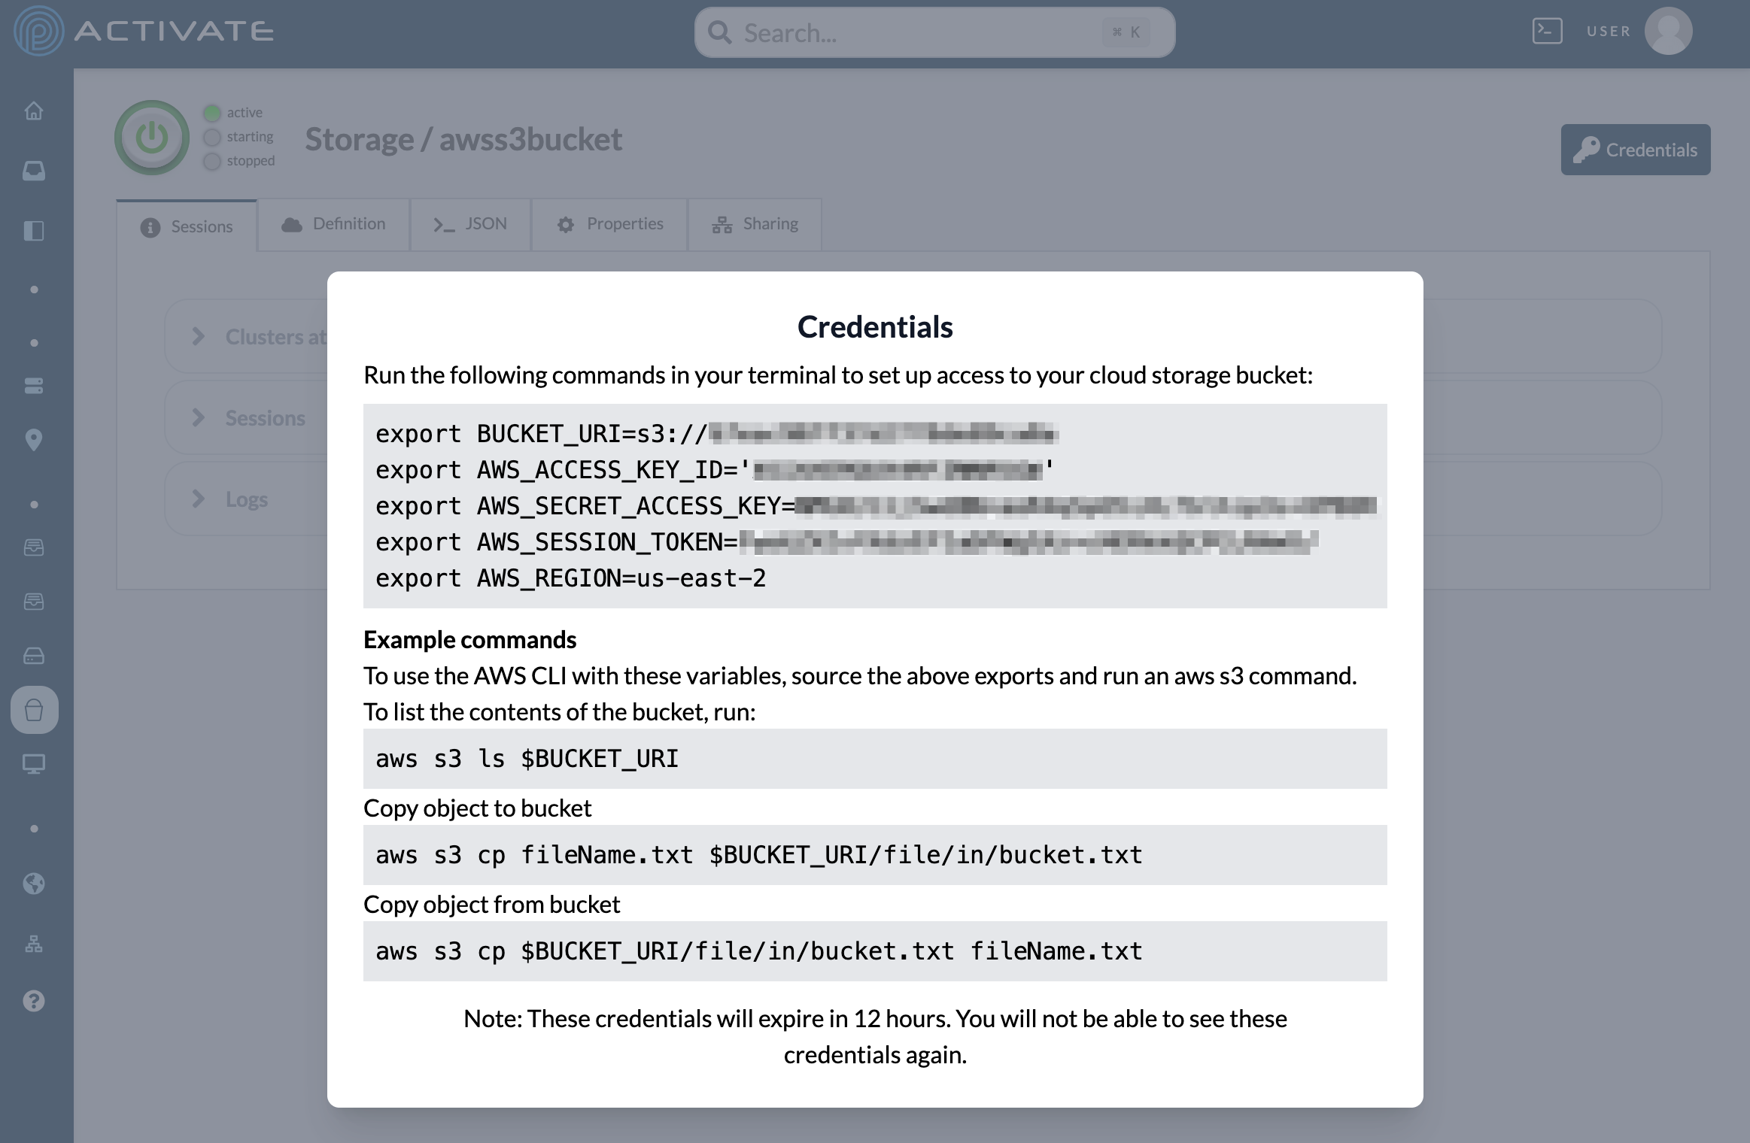Viewport: 1750px width, 1143px height.
Task: Open the JSON tab
Action: 470,223
